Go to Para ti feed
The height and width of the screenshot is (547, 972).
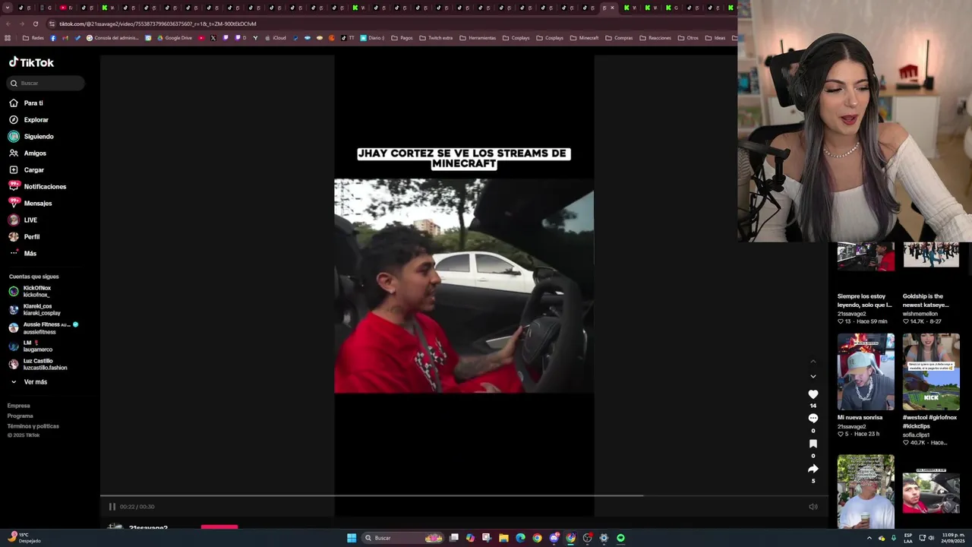[x=26, y=103]
